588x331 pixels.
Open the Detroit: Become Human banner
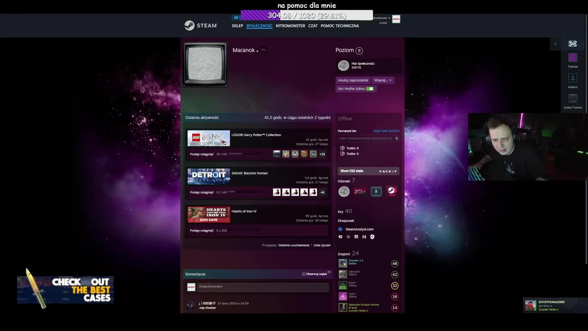tap(209, 177)
